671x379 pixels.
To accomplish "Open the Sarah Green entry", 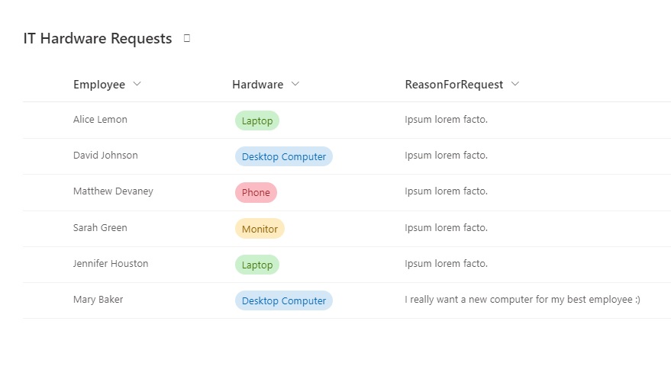I will [100, 228].
